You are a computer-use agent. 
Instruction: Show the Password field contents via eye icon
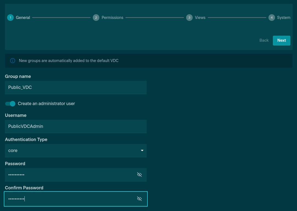[x=139, y=175]
